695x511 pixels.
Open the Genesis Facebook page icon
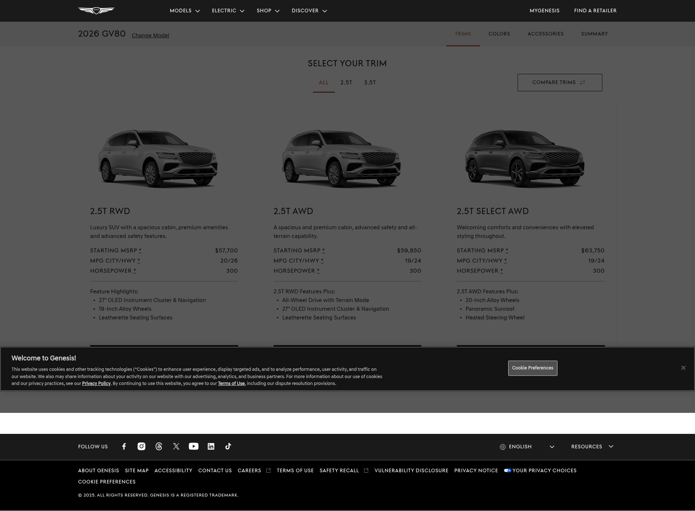coord(124,447)
